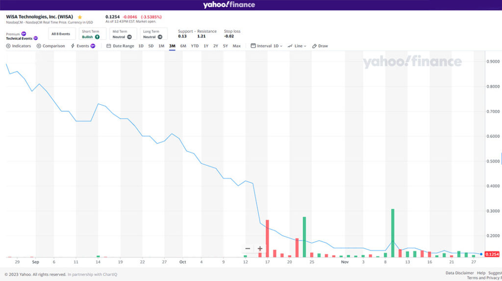Screen dimensions: 502x281
Task: Click the Date Range calendar icon
Action: (x=108, y=46)
